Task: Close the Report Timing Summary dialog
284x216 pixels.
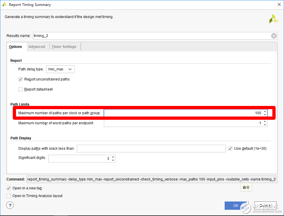Action: (x=279, y=4)
